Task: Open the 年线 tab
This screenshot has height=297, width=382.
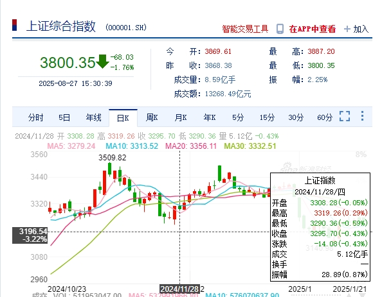Action: pyautogui.click(x=93, y=117)
